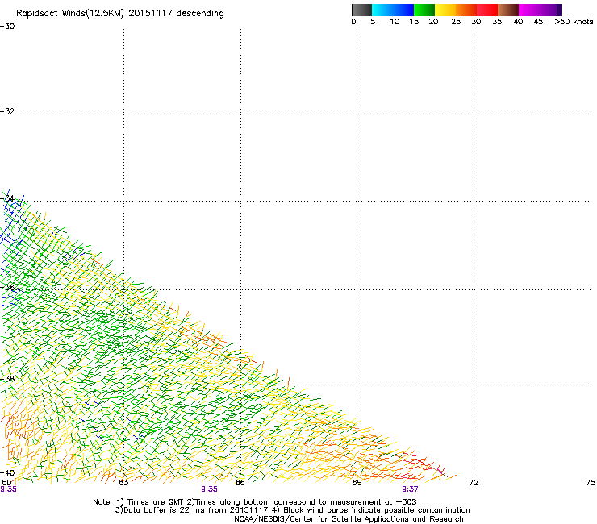Click the '>50 knots' legend label
Viewport: 597px width, 524px height.
(x=574, y=22)
